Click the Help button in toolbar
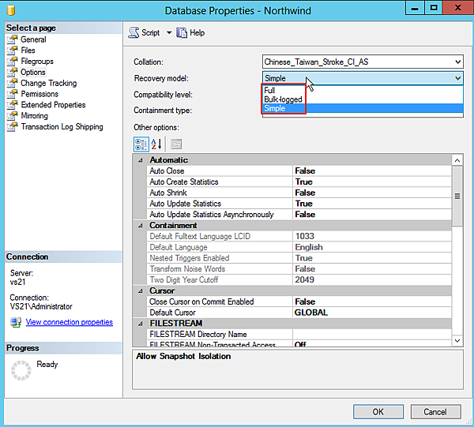 click(x=190, y=32)
